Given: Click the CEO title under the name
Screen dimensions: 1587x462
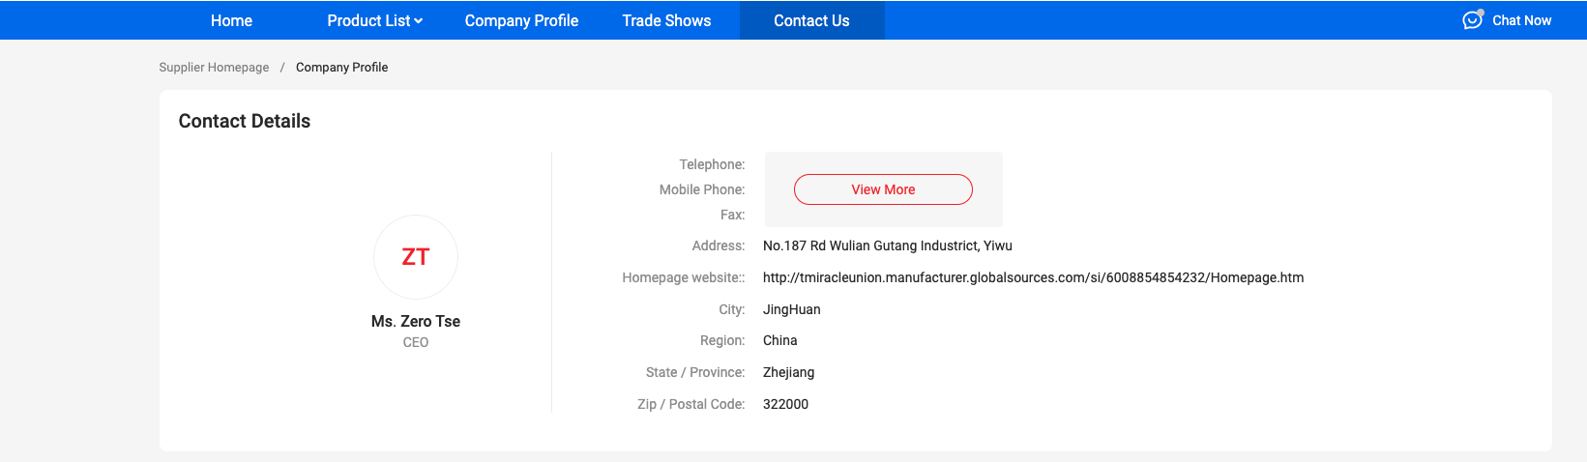Looking at the screenshot, I should pos(416,343).
